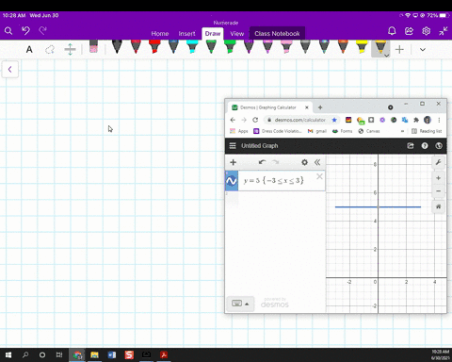The height and width of the screenshot is (362, 452).
Task: Reload the Desmos page
Action: 255,120
